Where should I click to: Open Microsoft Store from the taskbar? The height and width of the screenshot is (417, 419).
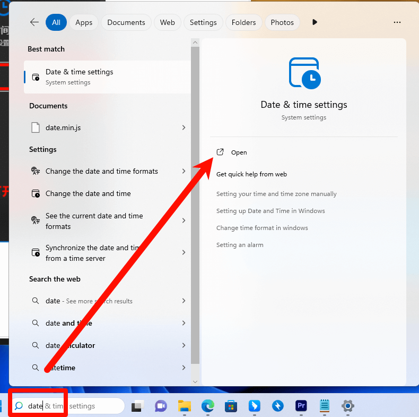click(231, 406)
